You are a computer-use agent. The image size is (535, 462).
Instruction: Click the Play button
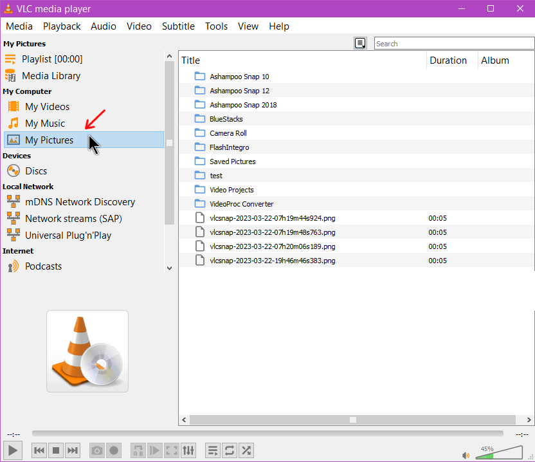pyautogui.click(x=13, y=450)
